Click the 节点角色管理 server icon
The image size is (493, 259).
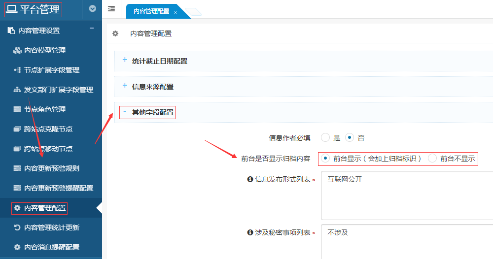coord(17,109)
